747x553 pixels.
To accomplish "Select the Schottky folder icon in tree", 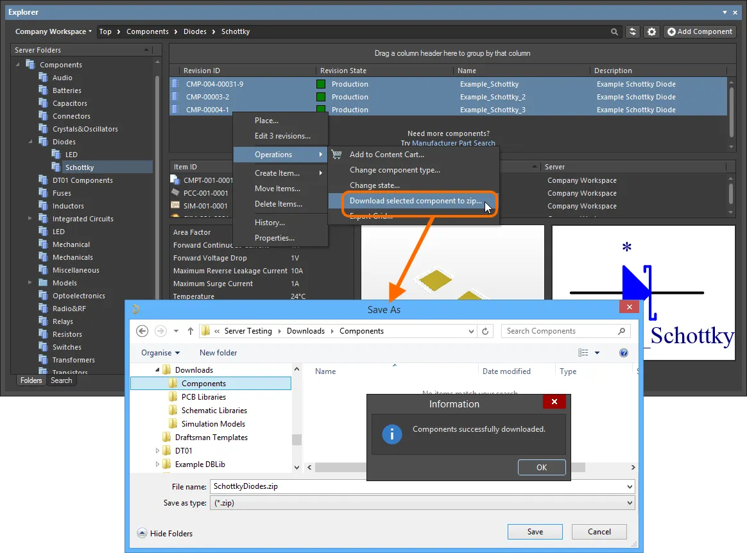I will pyautogui.click(x=56, y=167).
